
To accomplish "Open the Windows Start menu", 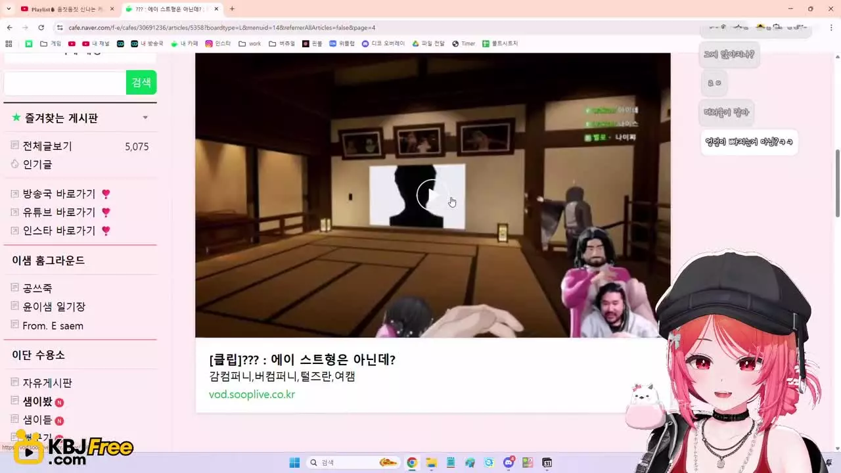I will 294,462.
